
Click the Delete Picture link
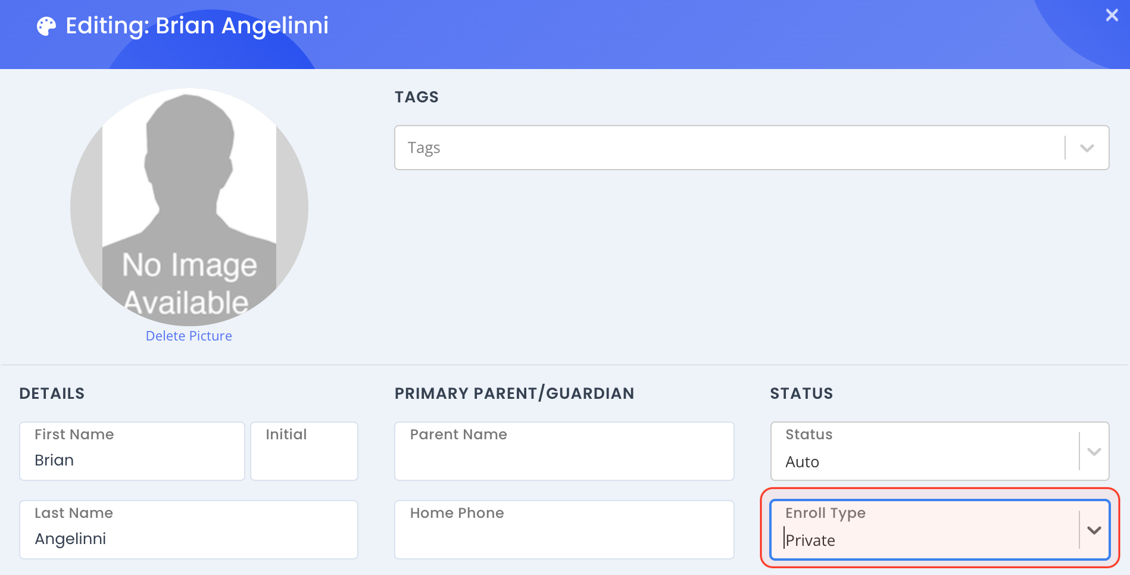click(189, 336)
